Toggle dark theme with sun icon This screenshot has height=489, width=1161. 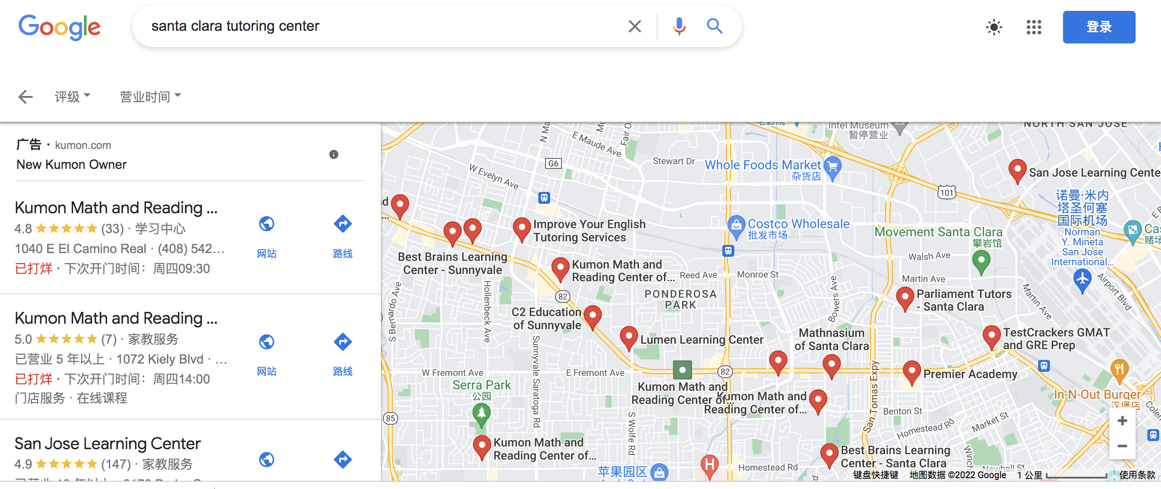(x=994, y=27)
